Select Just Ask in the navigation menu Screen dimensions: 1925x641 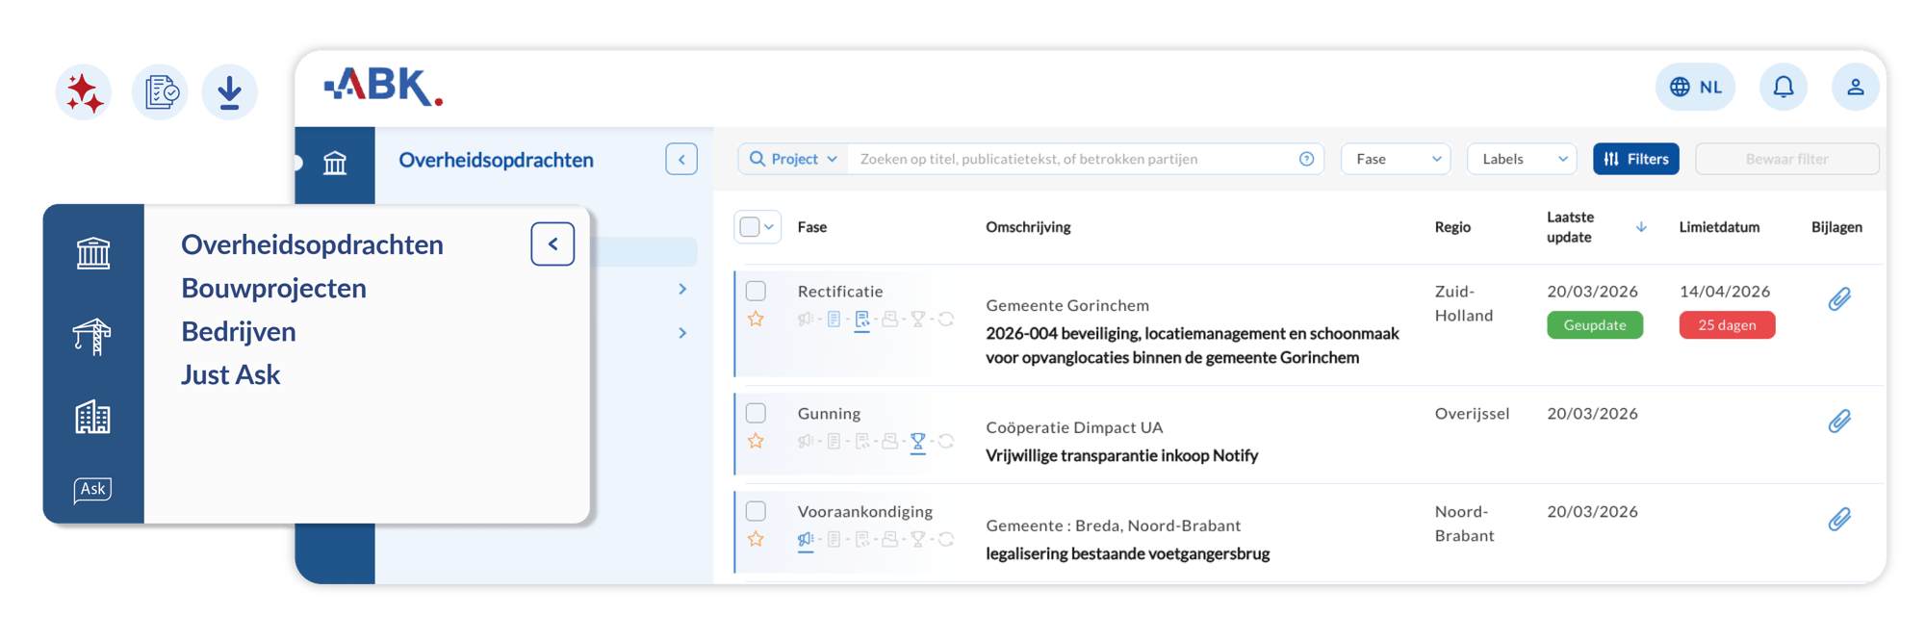point(230,374)
